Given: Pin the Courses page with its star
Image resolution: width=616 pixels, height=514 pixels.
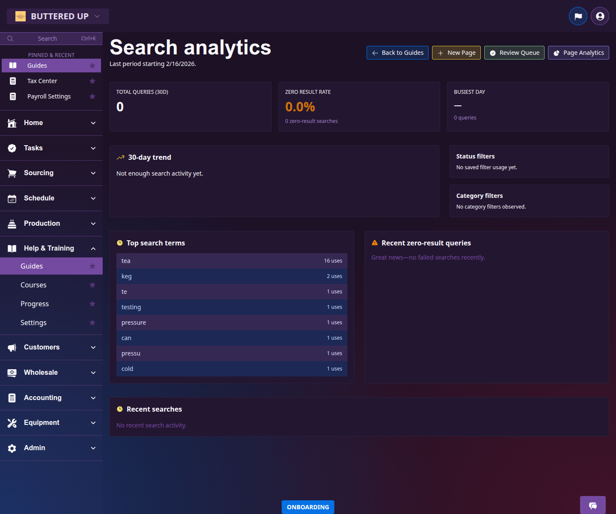Looking at the screenshot, I should click(92, 284).
